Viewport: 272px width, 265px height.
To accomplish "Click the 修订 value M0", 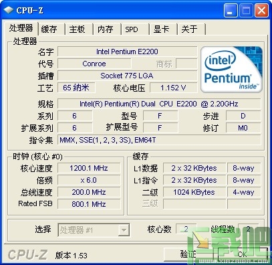I will coord(243,128).
